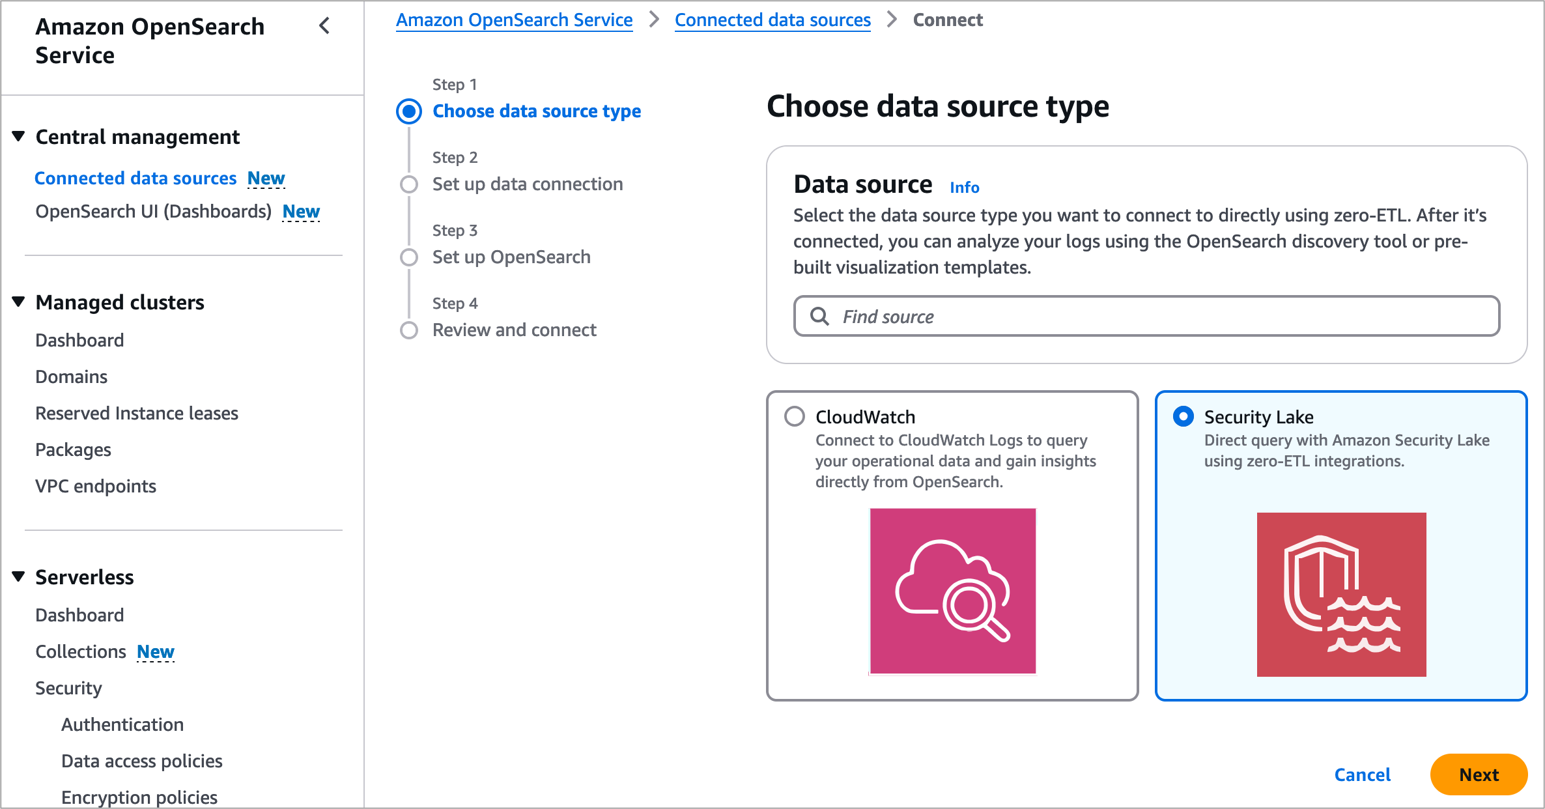Collapse the Serverless section triangle
Screen dimensions: 1545x809
(x=19, y=577)
